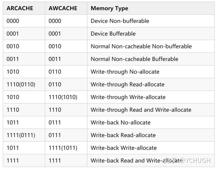Viewport: 216px width, 169px height.
Task: Select the 1111(1011) AWCACHE value
Action: click(x=63, y=148)
